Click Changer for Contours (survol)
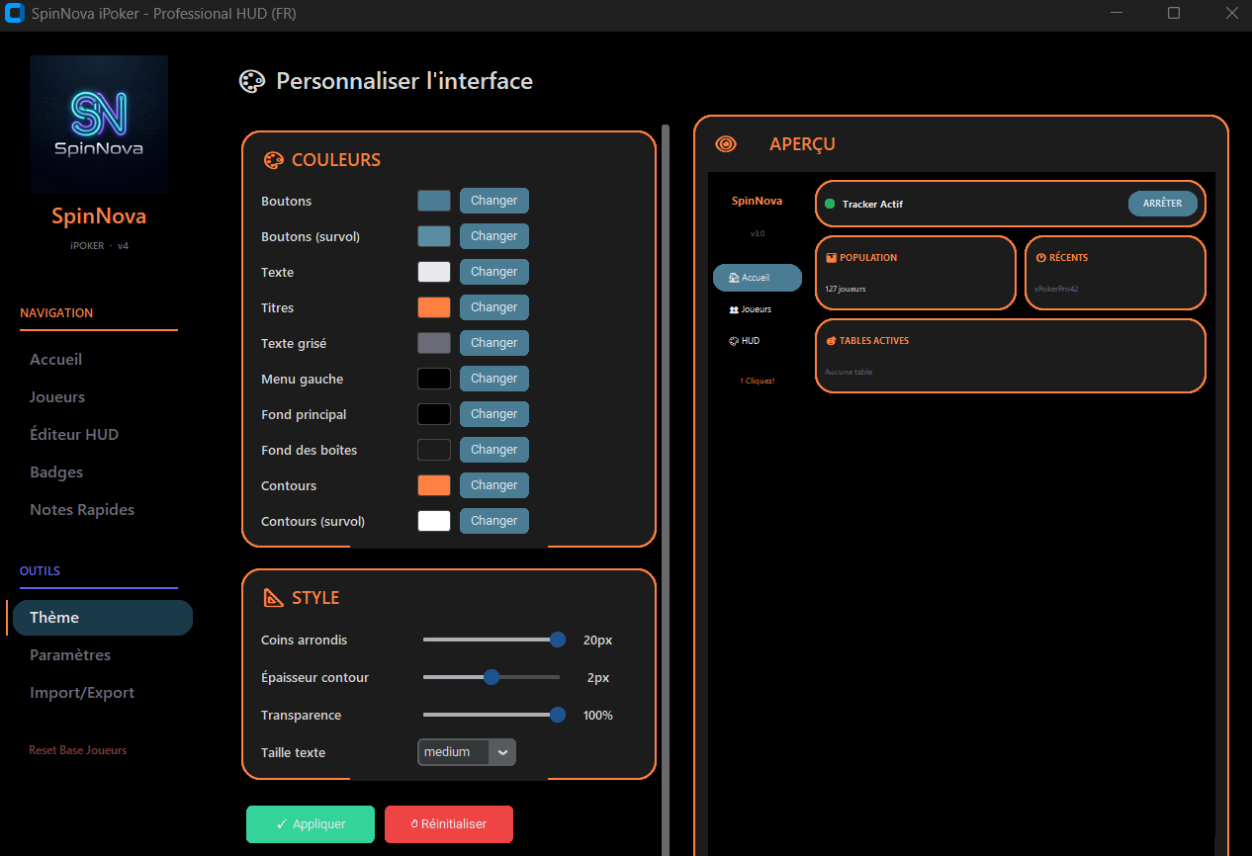This screenshot has height=856, width=1252. point(494,521)
